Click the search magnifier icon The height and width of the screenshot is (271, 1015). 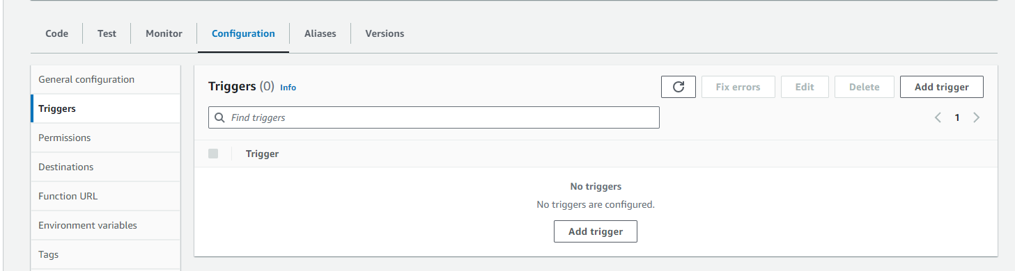point(220,118)
